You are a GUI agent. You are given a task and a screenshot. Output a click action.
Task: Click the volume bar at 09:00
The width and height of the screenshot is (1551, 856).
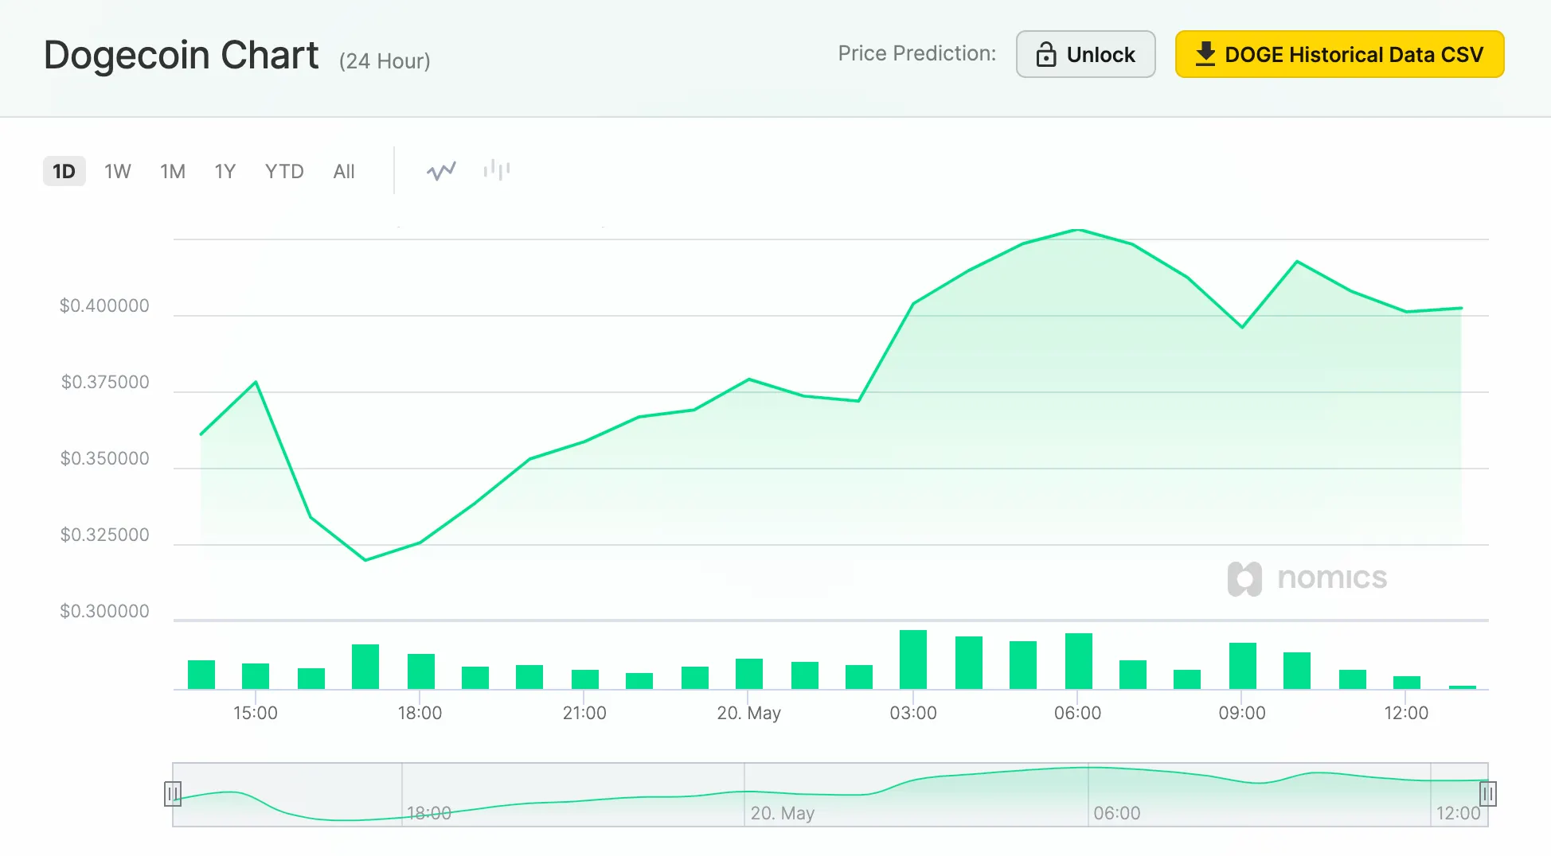1242,665
